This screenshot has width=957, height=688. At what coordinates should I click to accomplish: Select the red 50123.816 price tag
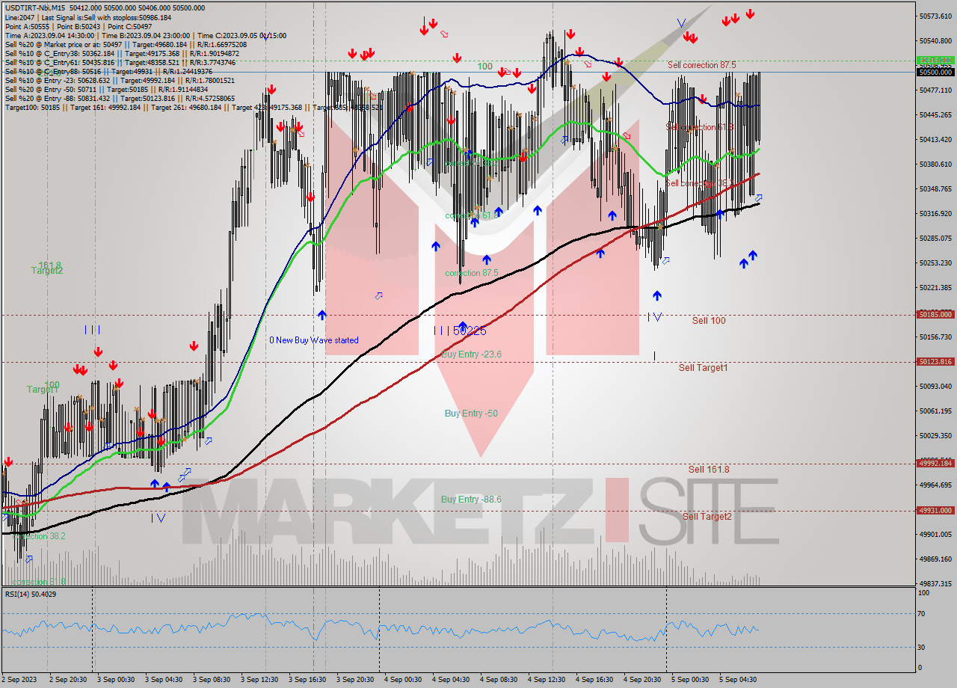click(x=935, y=361)
